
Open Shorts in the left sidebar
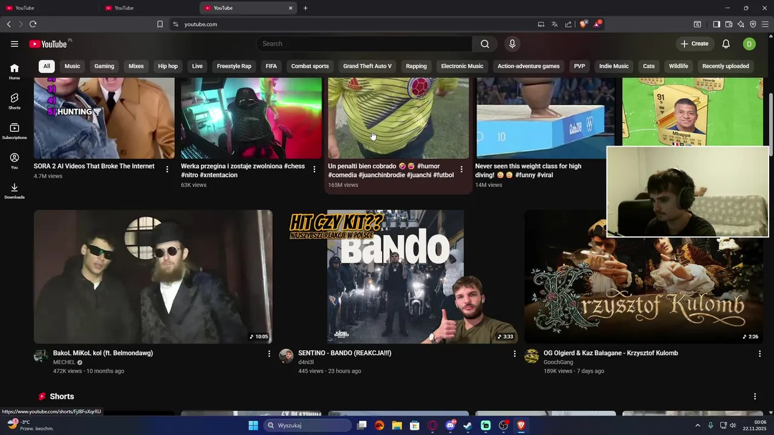15,101
